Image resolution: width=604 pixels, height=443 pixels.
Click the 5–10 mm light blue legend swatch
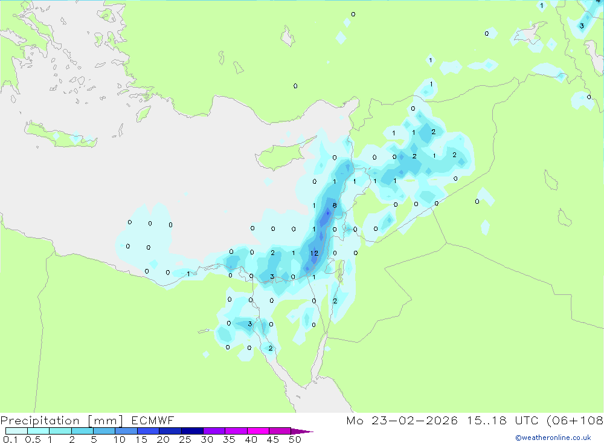point(104,431)
